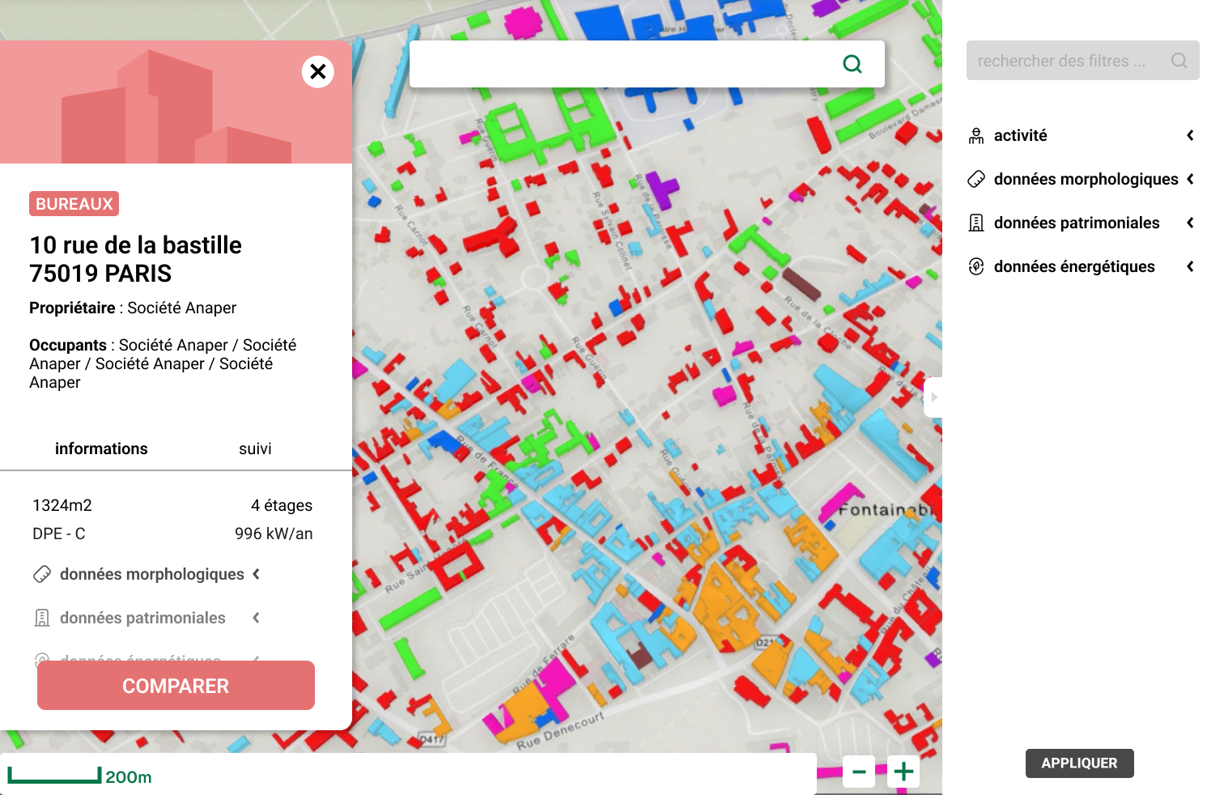Image resolution: width=1224 pixels, height=795 pixels.
Task: Expand données patrimoniales chevron in filter sidebar
Action: [1190, 223]
